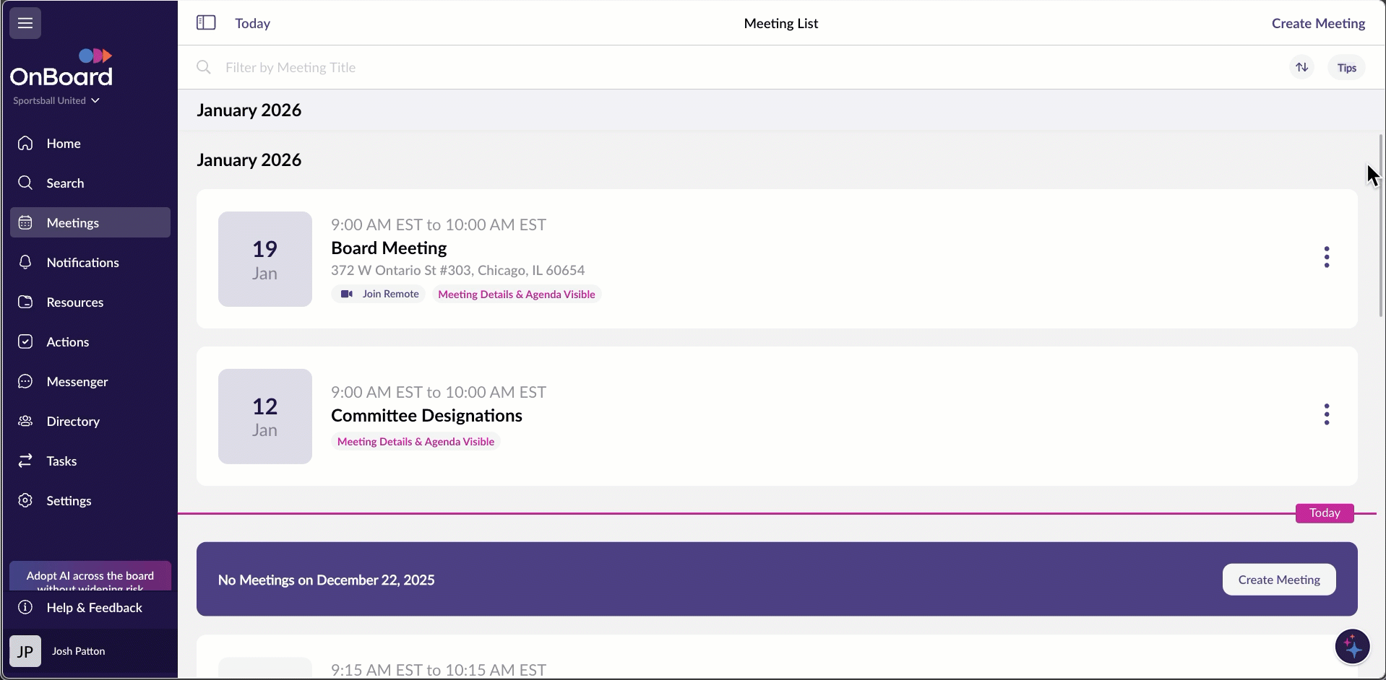Image resolution: width=1386 pixels, height=680 pixels.
Task: Show the Tips panel
Action: point(1346,67)
